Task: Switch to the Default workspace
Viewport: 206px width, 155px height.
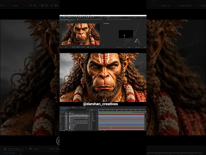Action: [x=129, y=17]
